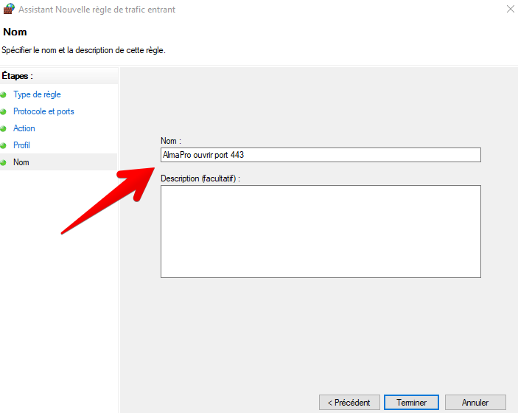Click the Annuler button
Viewport: 518px width, 413px height.
pos(475,403)
